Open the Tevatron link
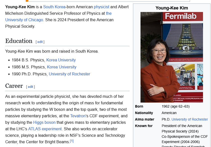211x147 pixels. 78,116
